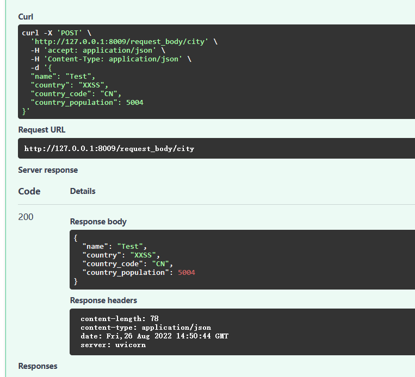Click the Curl section heading
Viewport: 415px width, 377px height.
click(26, 17)
